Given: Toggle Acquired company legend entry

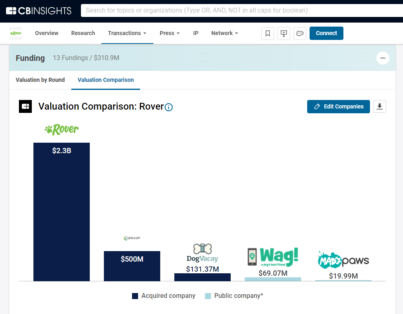Looking at the screenshot, I should [x=163, y=296].
